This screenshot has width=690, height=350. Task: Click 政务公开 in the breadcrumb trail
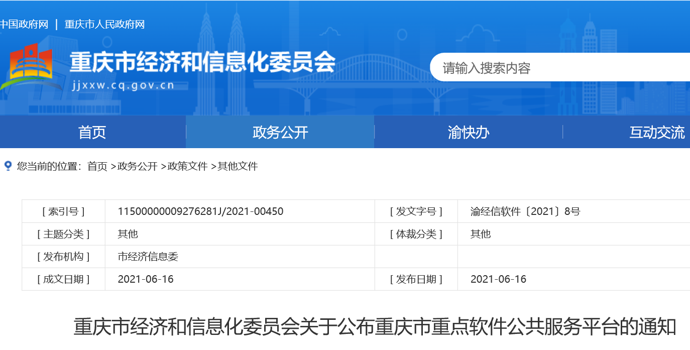tap(138, 166)
